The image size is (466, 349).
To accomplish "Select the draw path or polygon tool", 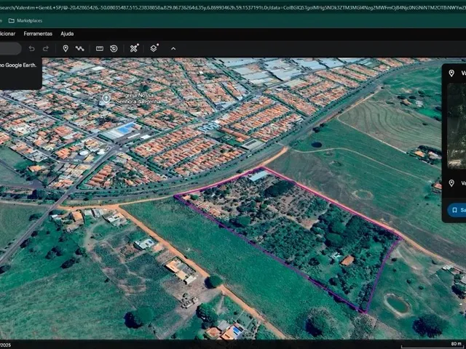I will (x=79, y=49).
